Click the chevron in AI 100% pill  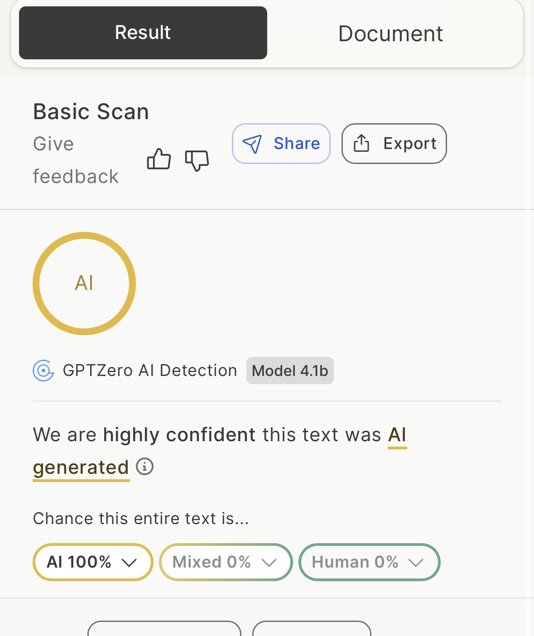click(130, 563)
